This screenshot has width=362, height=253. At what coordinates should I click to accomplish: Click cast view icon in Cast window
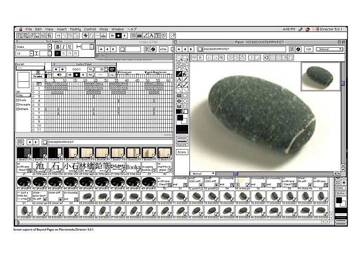tap(21, 142)
